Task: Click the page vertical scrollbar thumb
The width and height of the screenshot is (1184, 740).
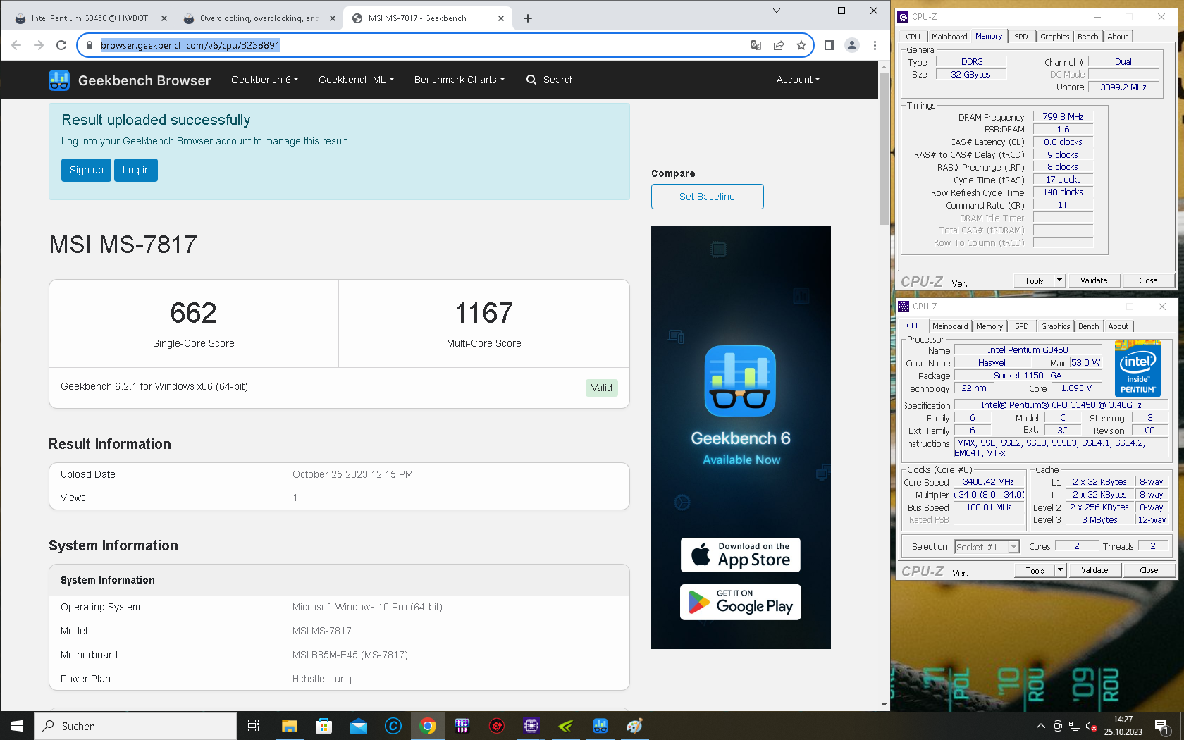Action: click(x=884, y=149)
